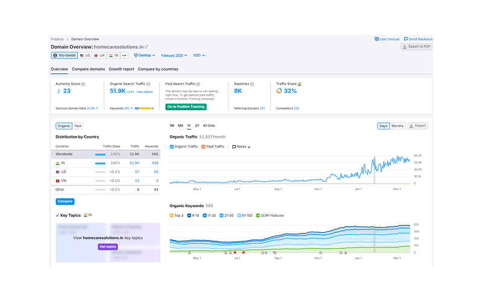
Task: Select the Paid distribution tab
Action: pyautogui.click(x=78, y=126)
